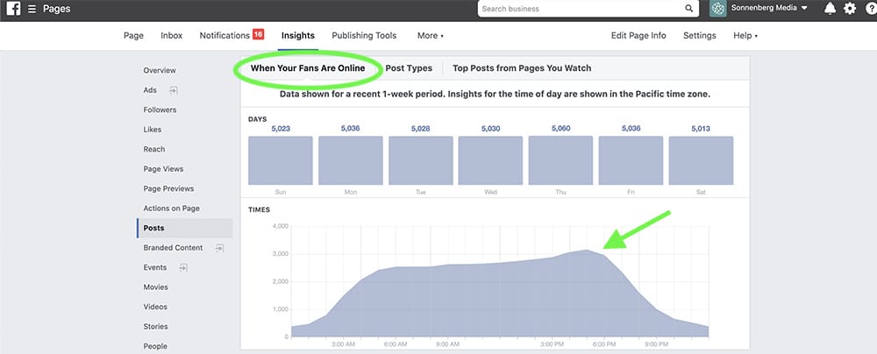Click the Edit Page Info link

638,36
